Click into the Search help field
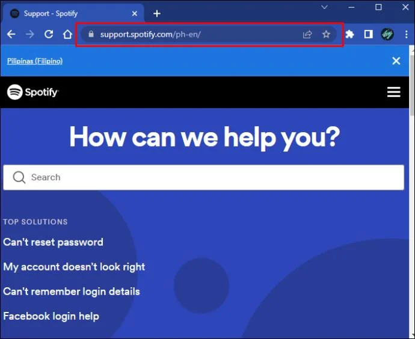 [x=203, y=177]
